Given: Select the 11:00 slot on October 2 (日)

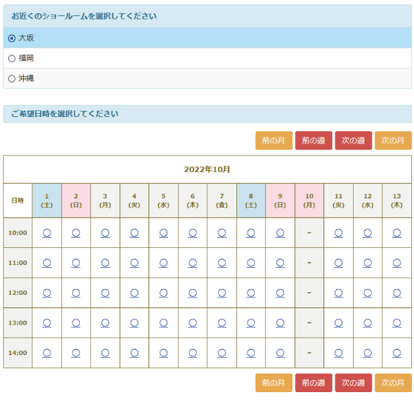Looking at the screenshot, I should click(76, 262).
